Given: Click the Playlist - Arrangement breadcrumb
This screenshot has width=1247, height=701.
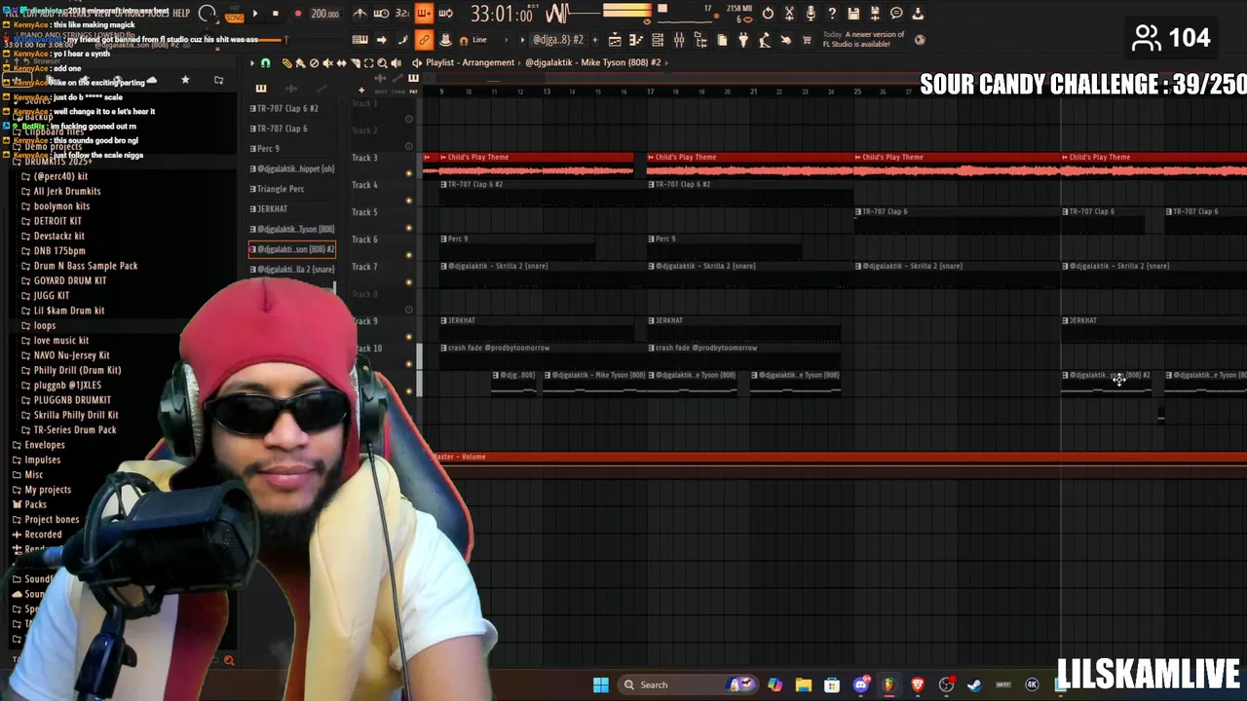Looking at the screenshot, I should 470,62.
